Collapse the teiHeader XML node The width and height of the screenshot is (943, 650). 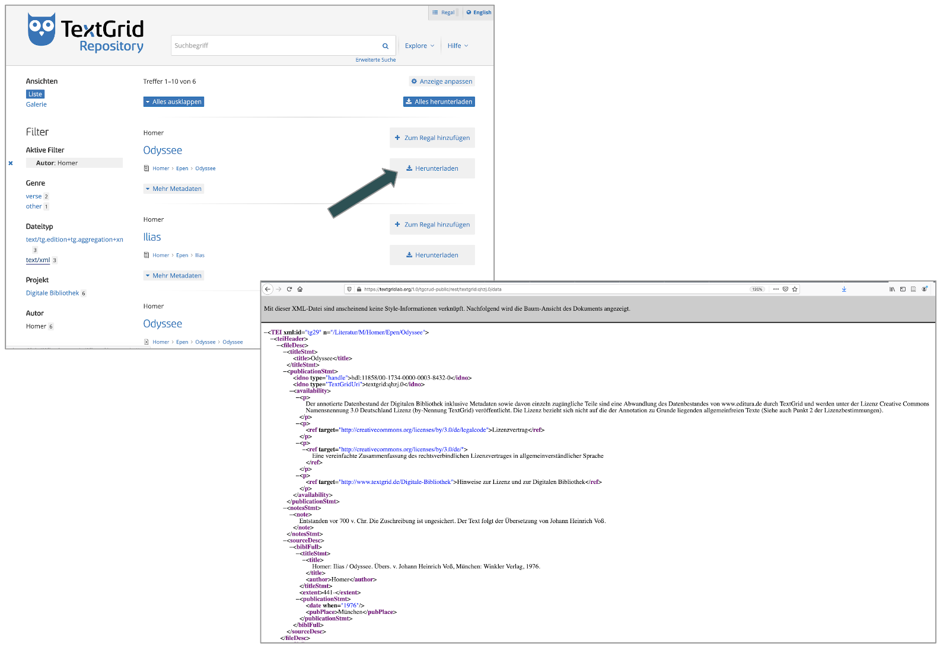(x=272, y=339)
